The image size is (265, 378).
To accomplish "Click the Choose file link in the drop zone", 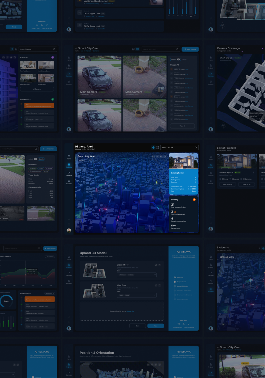I will pos(130,311).
